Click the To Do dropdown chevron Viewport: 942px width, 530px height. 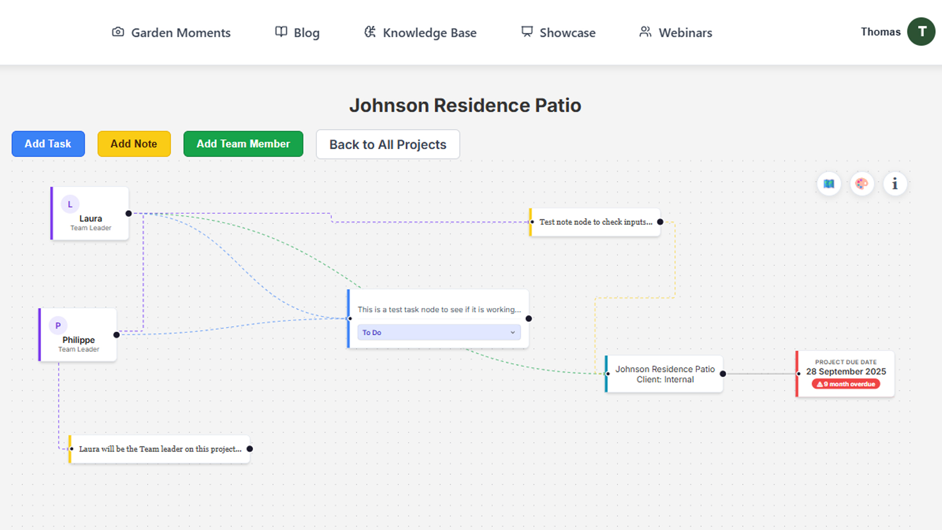pyautogui.click(x=513, y=332)
